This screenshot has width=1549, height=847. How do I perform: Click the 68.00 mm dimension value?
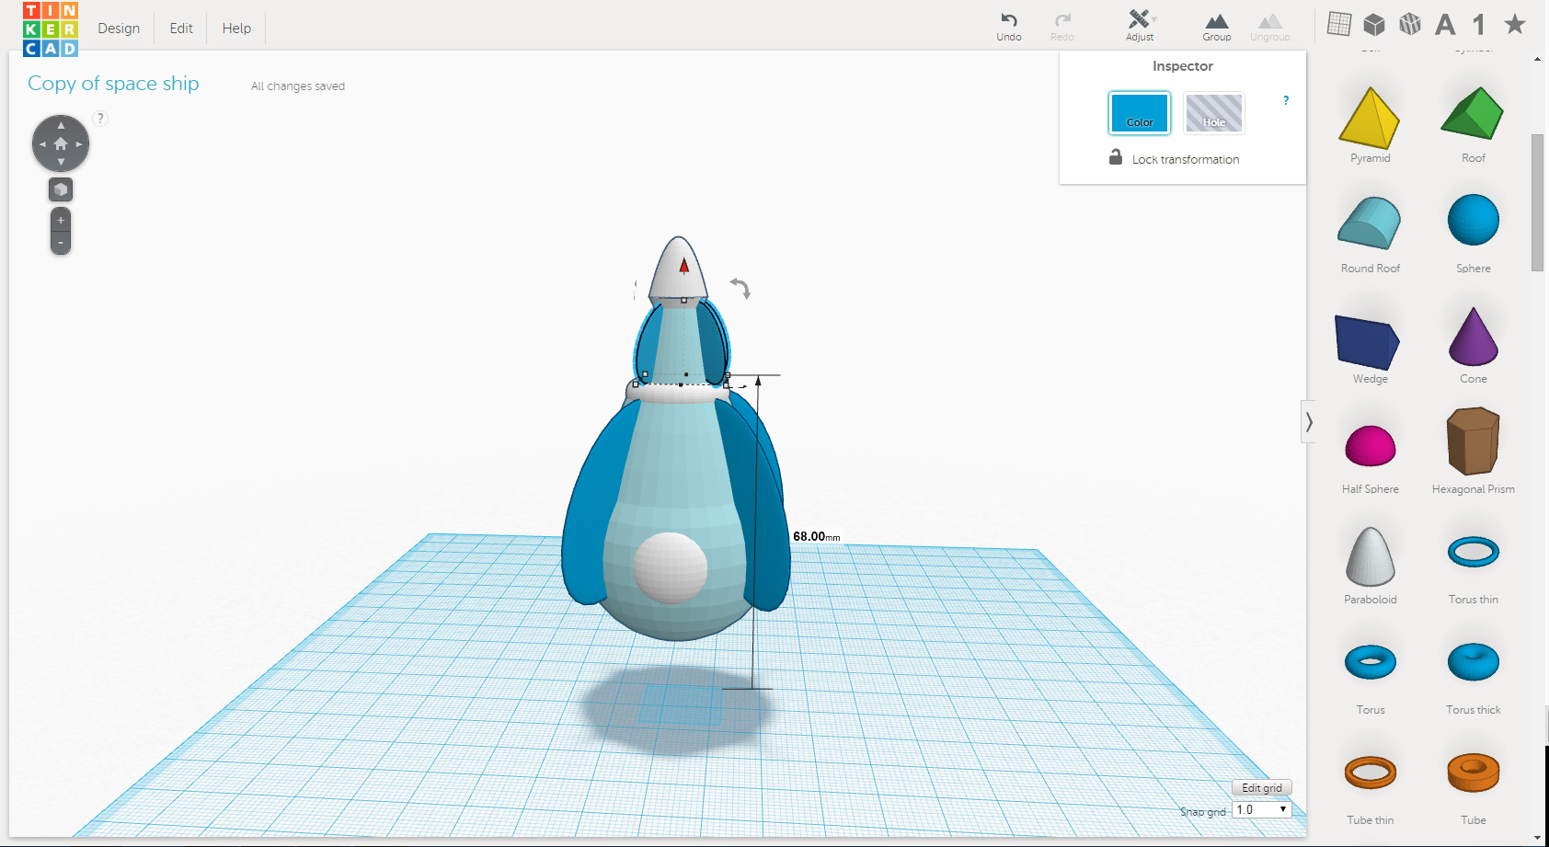(816, 536)
